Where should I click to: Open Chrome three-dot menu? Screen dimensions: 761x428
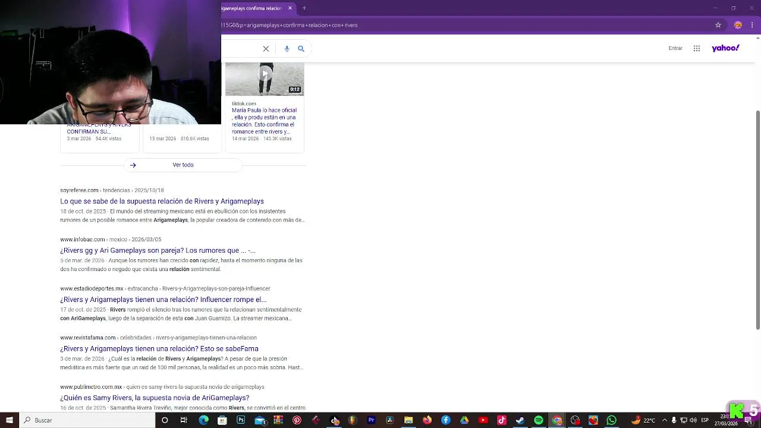[752, 25]
